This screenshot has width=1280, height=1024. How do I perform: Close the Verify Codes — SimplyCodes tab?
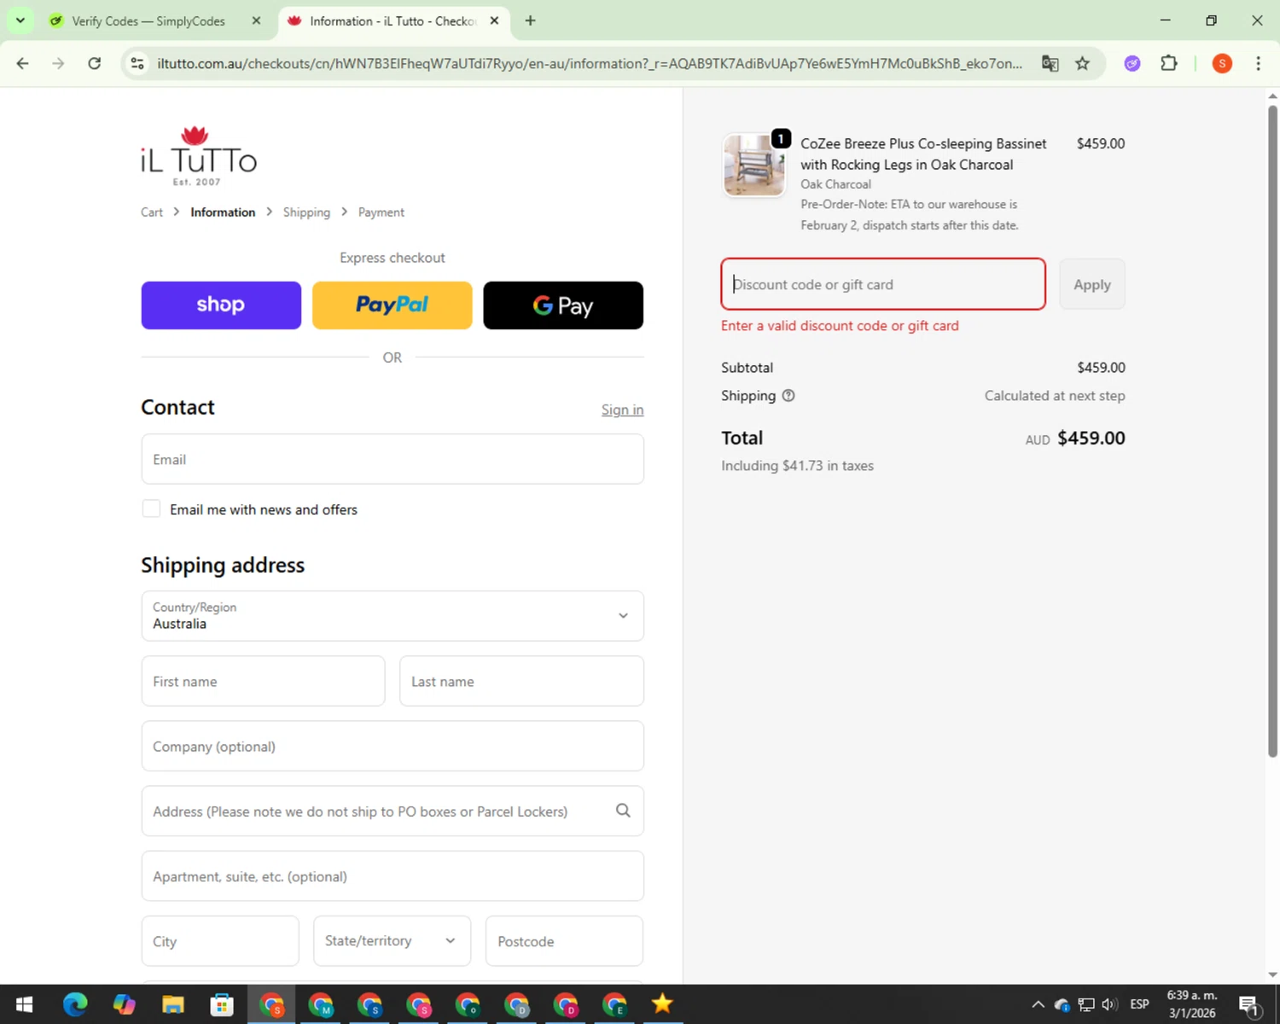pos(256,20)
